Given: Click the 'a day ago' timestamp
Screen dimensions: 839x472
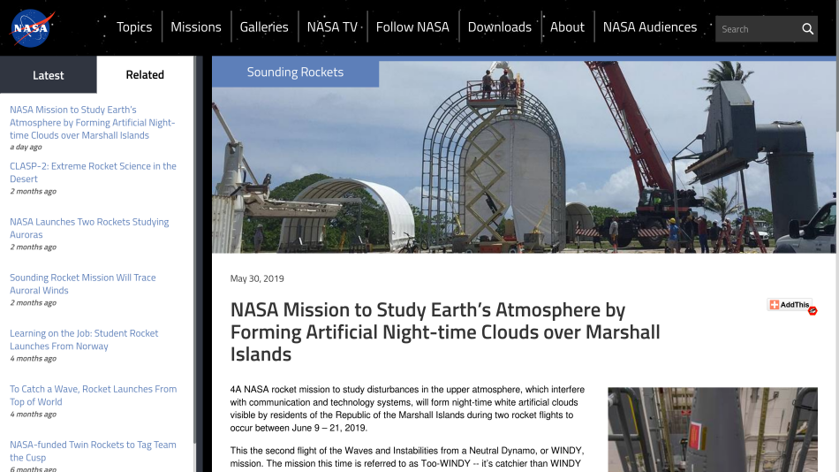Looking at the screenshot, I should click(x=26, y=147).
